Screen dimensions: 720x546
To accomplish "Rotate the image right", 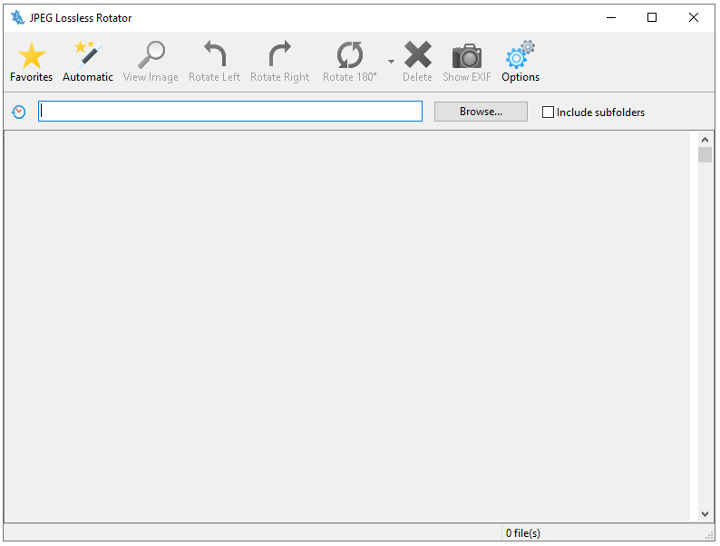I will point(279,62).
